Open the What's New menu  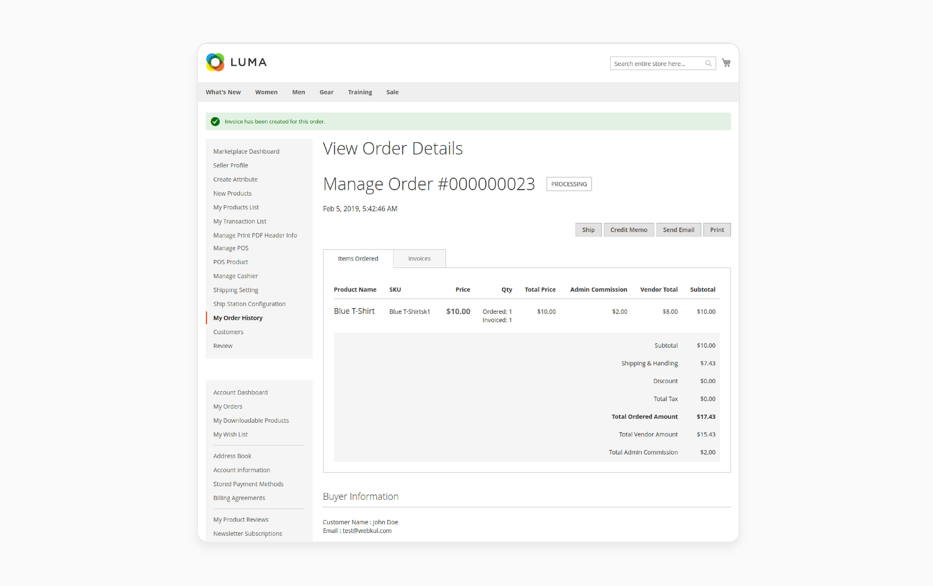(x=223, y=92)
